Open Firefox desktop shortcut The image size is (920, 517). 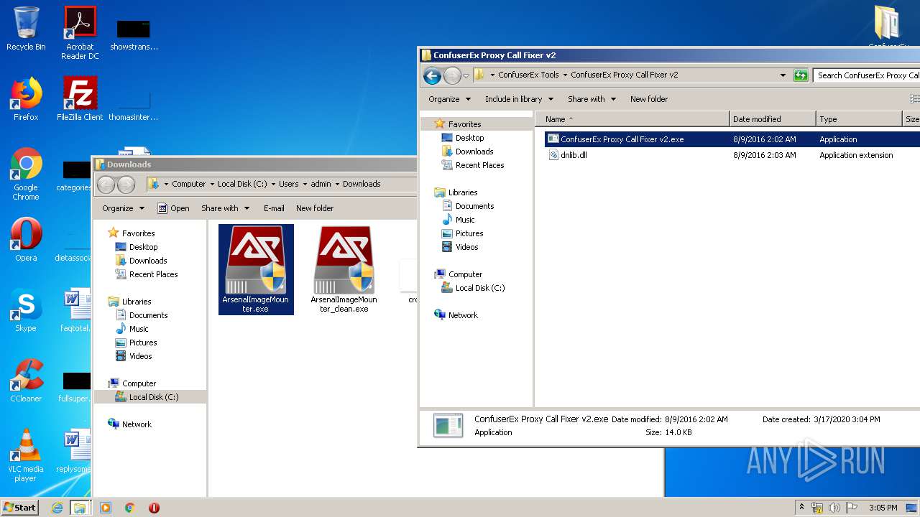[x=26, y=99]
